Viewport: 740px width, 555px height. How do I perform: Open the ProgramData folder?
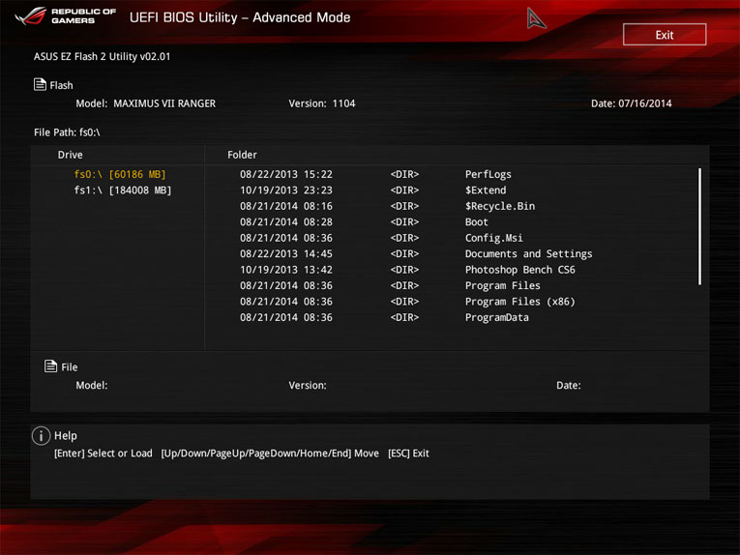tap(497, 318)
